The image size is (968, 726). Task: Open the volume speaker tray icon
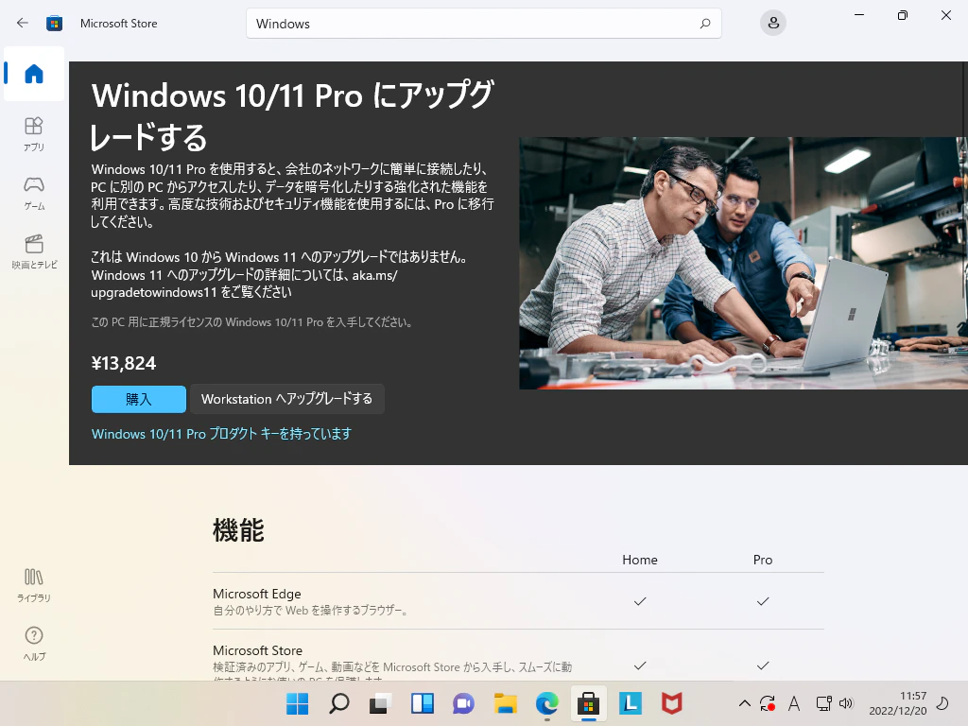(x=846, y=703)
